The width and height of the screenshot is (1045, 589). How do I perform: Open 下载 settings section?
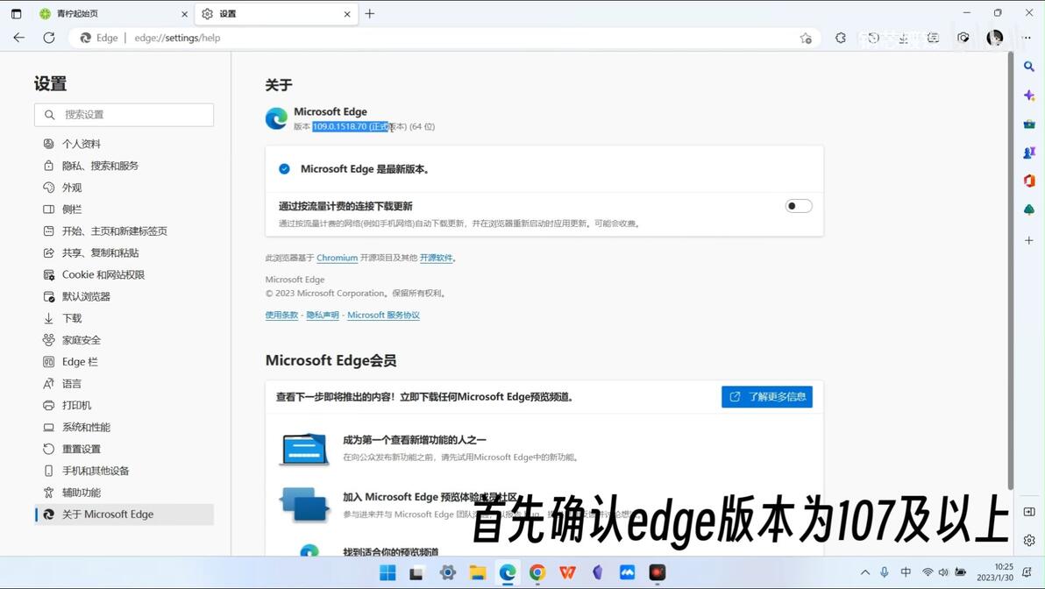pyautogui.click(x=124, y=318)
